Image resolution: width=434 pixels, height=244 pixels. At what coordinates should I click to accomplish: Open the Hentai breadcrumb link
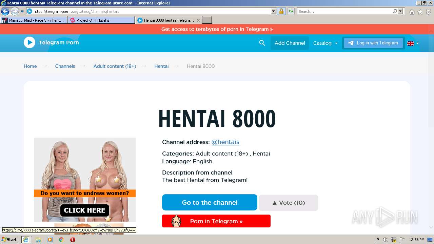coord(161,66)
